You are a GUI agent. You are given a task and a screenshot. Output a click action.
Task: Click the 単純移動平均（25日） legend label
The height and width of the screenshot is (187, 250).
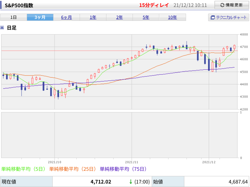(73, 169)
